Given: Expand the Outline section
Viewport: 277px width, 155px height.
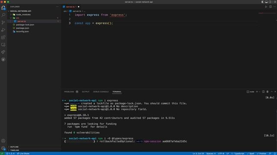Looking at the screenshot, I should (14, 147).
